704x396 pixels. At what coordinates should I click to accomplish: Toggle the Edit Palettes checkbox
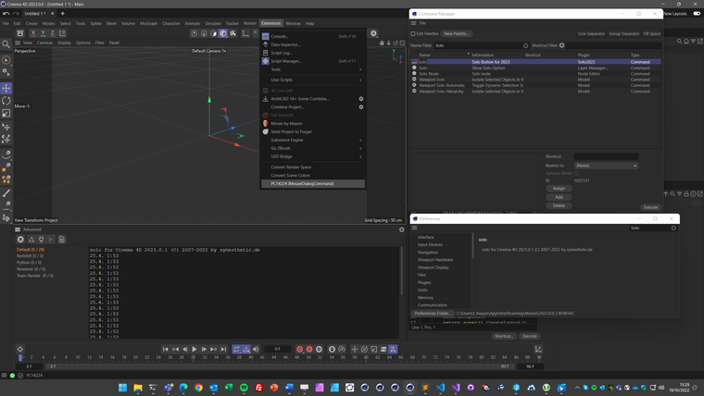coord(413,33)
